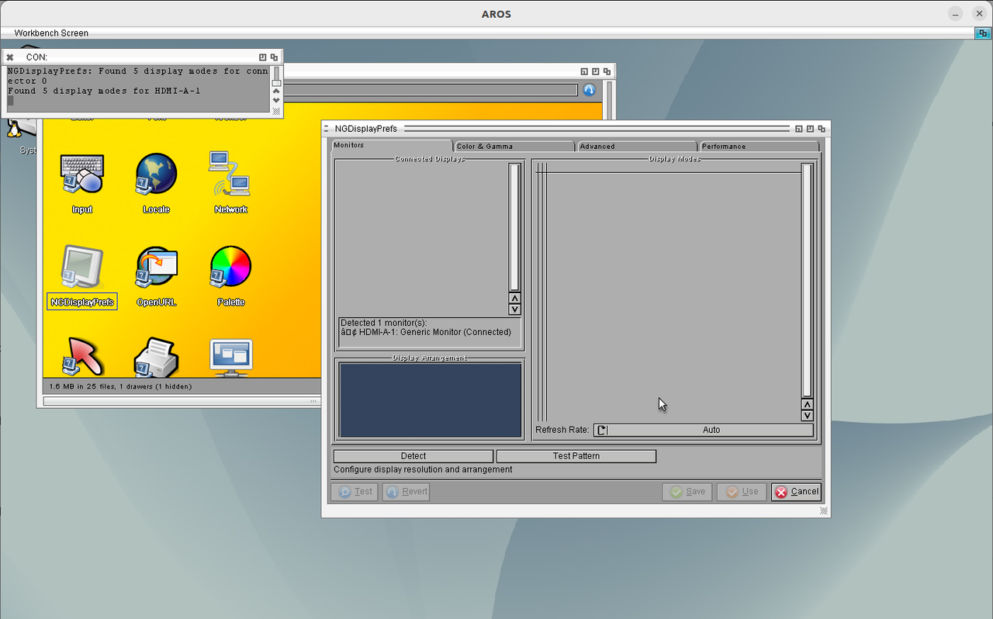Click 'HDMI-A-1: Generic Monitor (Connected)' text
Screen dimensions: 993x619
coord(435,332)
